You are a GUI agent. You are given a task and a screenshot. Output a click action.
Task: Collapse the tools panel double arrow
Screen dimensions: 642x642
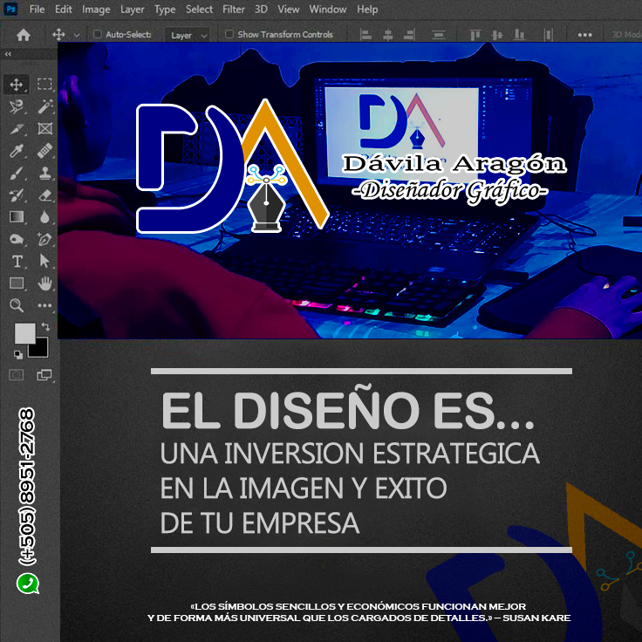point(8,53)
